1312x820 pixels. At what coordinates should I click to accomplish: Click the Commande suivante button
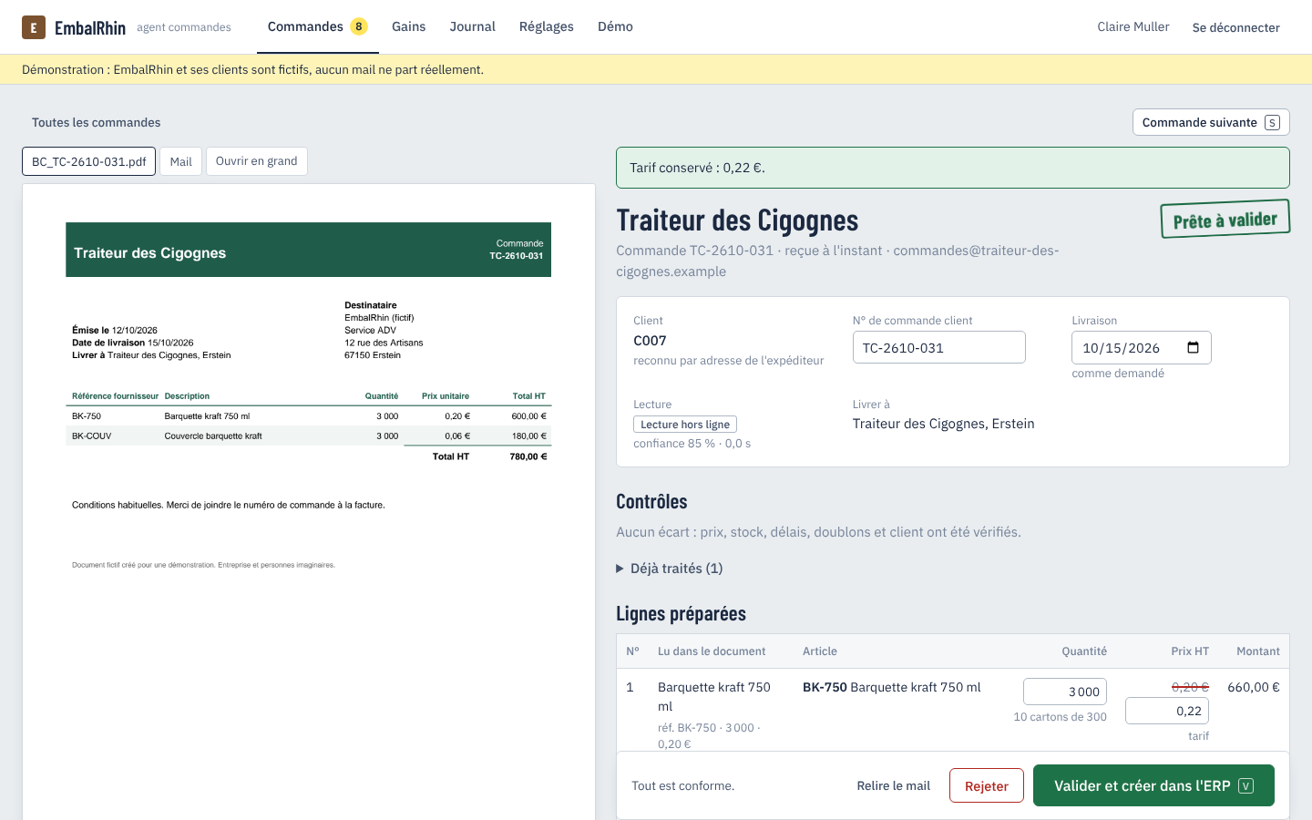pos(1211,122)
